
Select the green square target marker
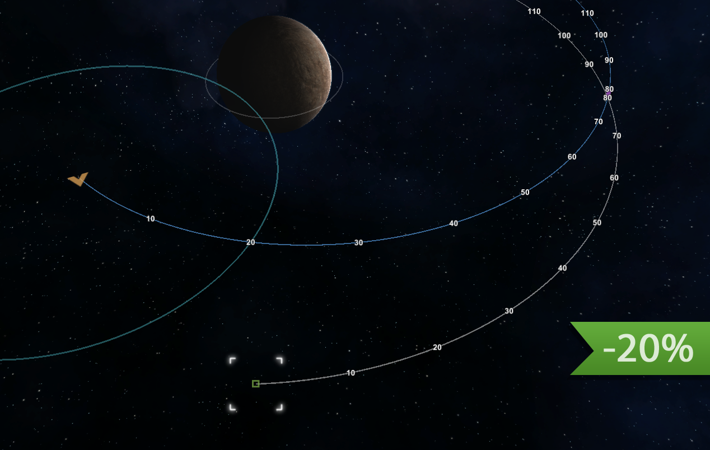[x=255, y=383]
